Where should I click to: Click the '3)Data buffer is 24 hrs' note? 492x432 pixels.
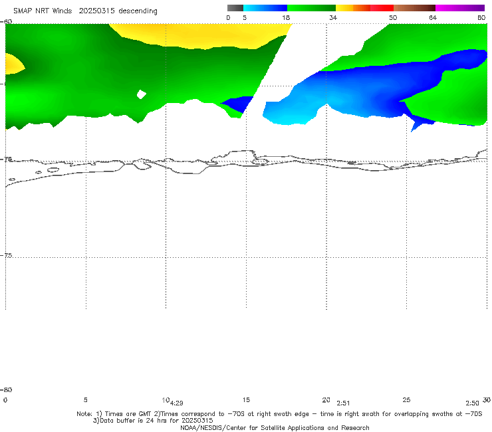click(153, 421)
